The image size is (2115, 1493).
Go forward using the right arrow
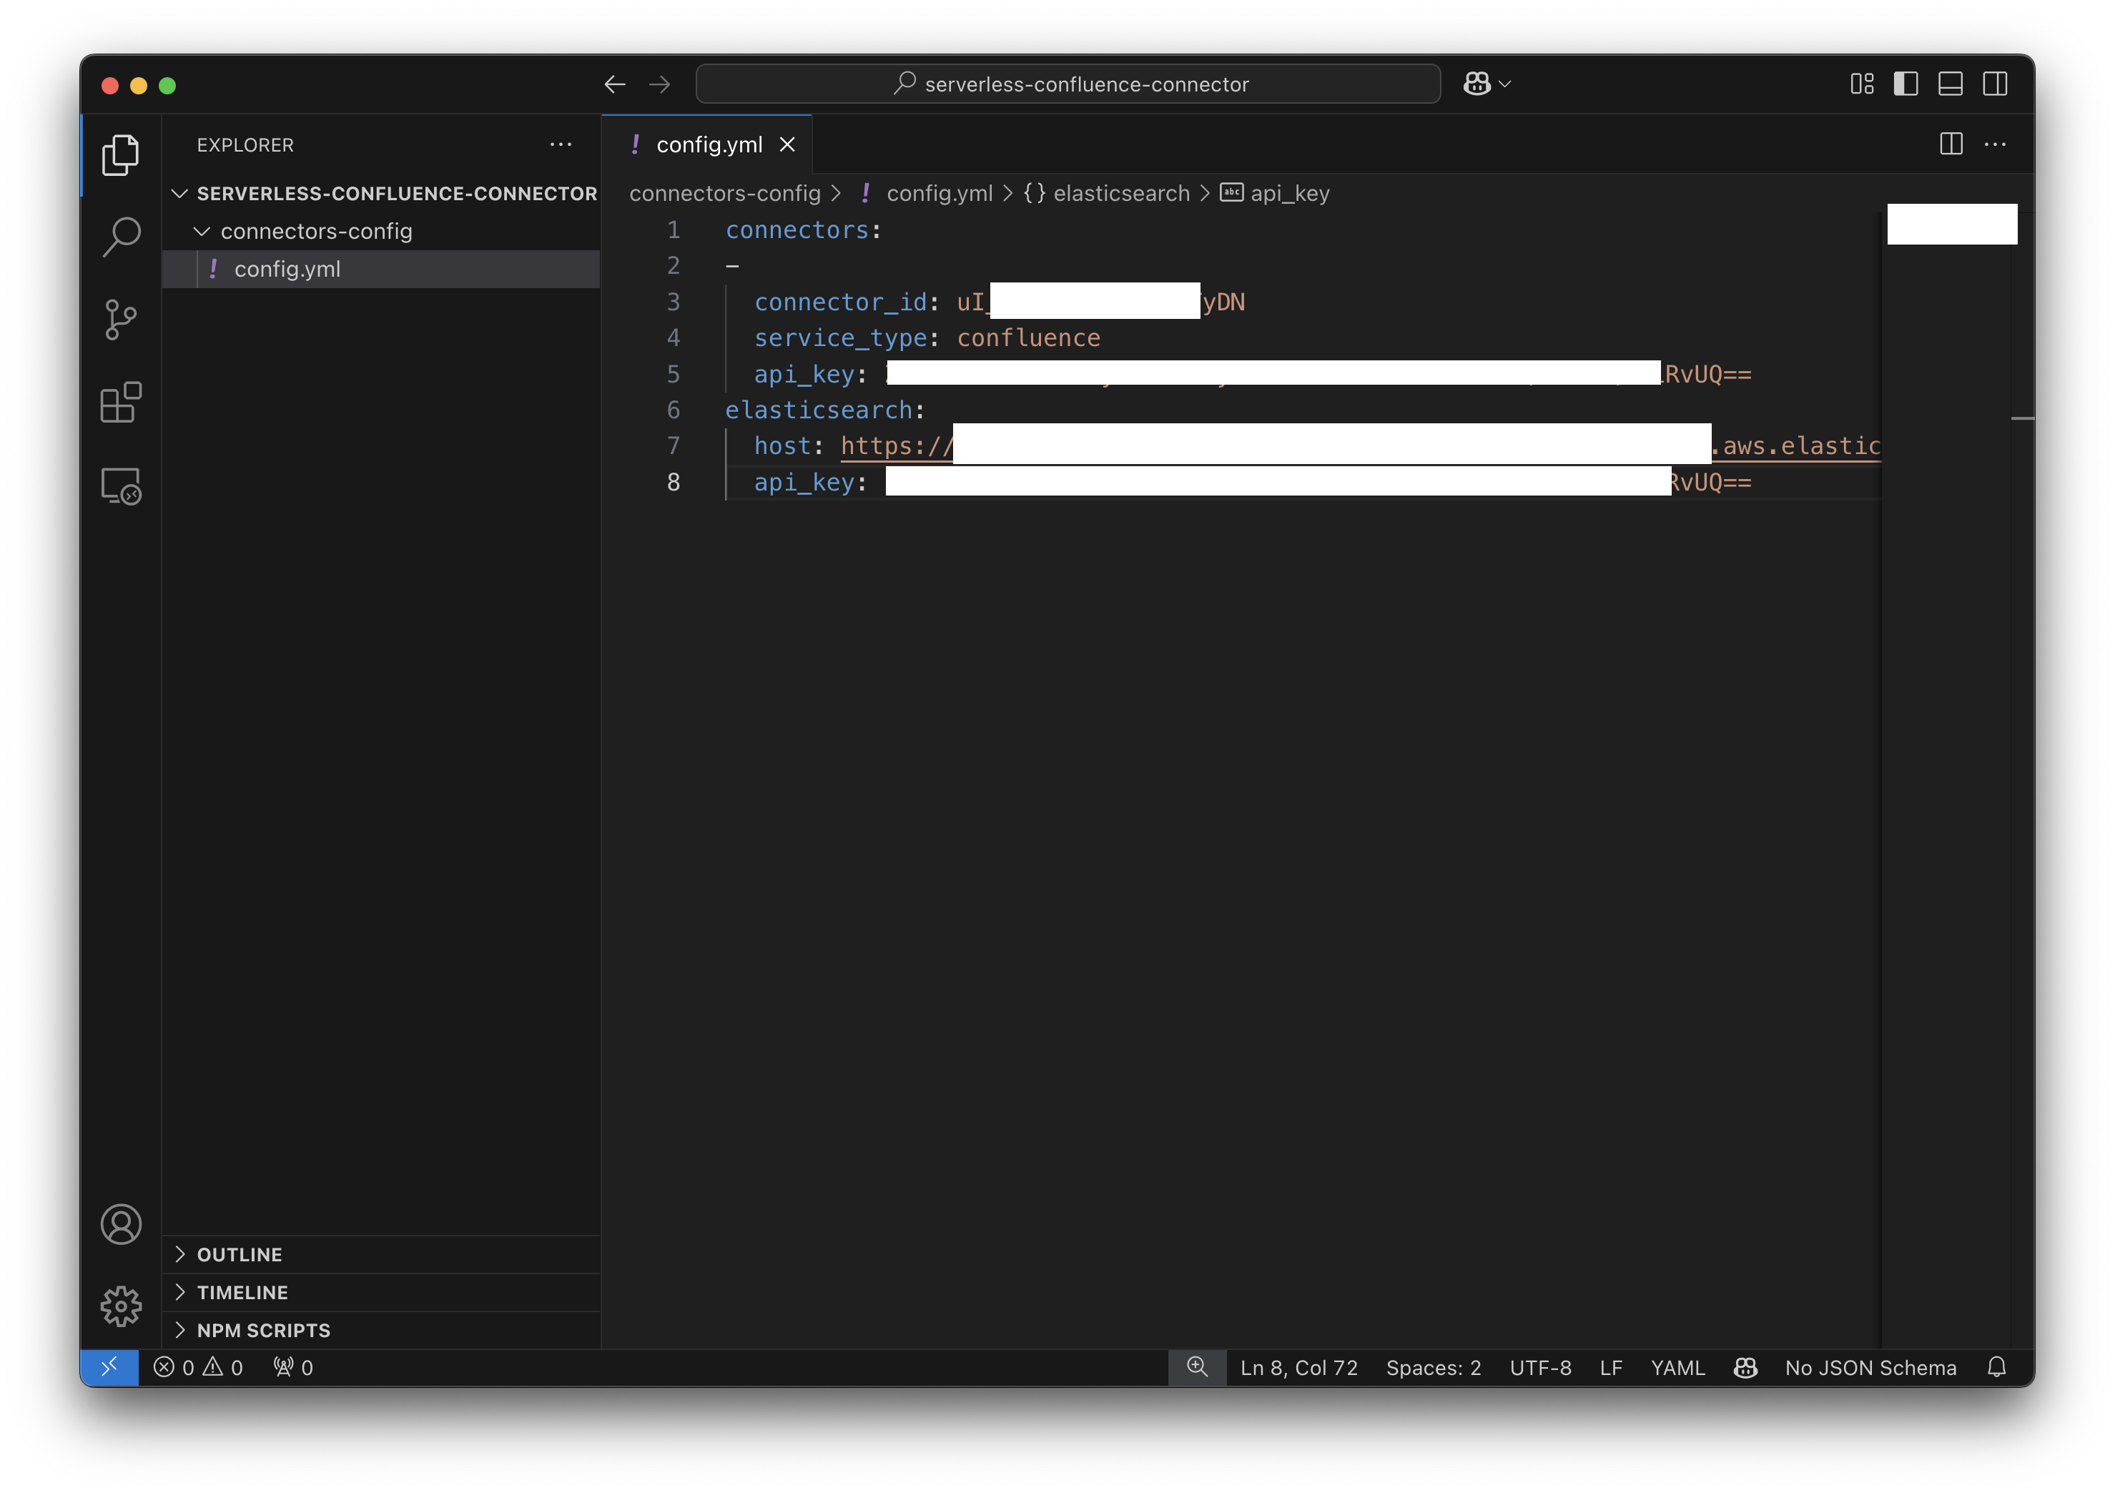(x=659, y=85)
